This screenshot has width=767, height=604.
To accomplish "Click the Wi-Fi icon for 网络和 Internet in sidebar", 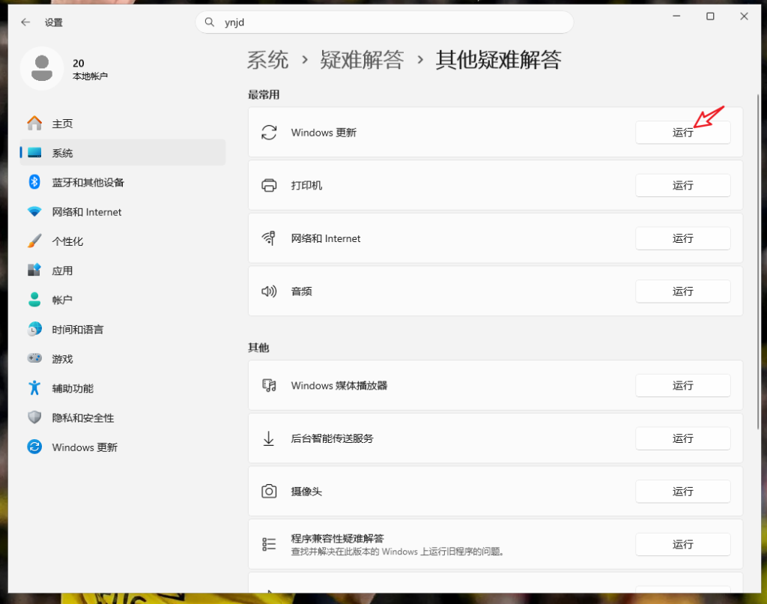I will (34, 211).
